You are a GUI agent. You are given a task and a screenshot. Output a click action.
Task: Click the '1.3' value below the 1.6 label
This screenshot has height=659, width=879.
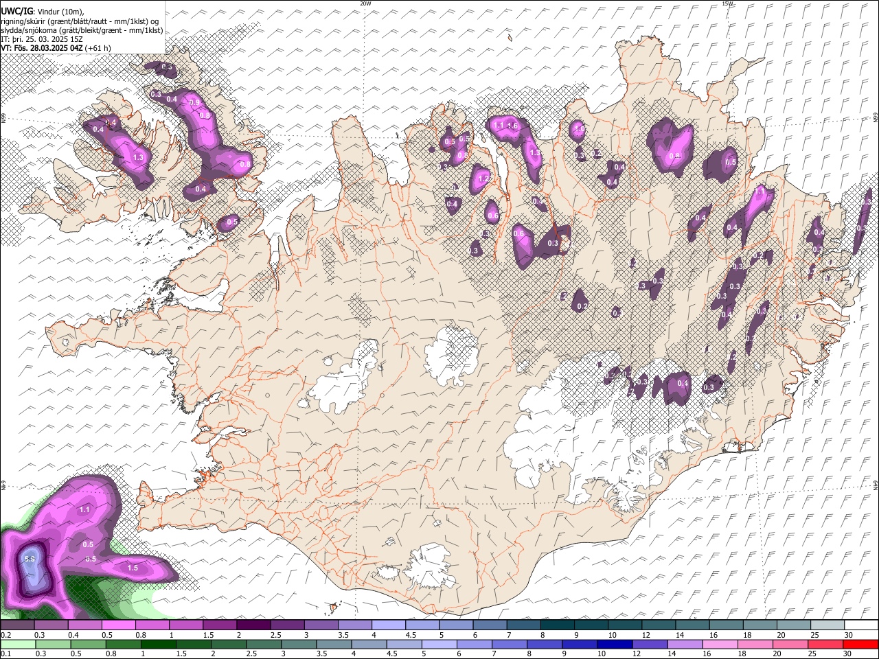click(x=535, y=152)
